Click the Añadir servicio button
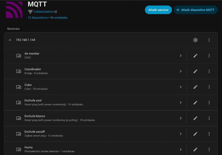This screenshot has width=222, height=155. click(158, 10)
